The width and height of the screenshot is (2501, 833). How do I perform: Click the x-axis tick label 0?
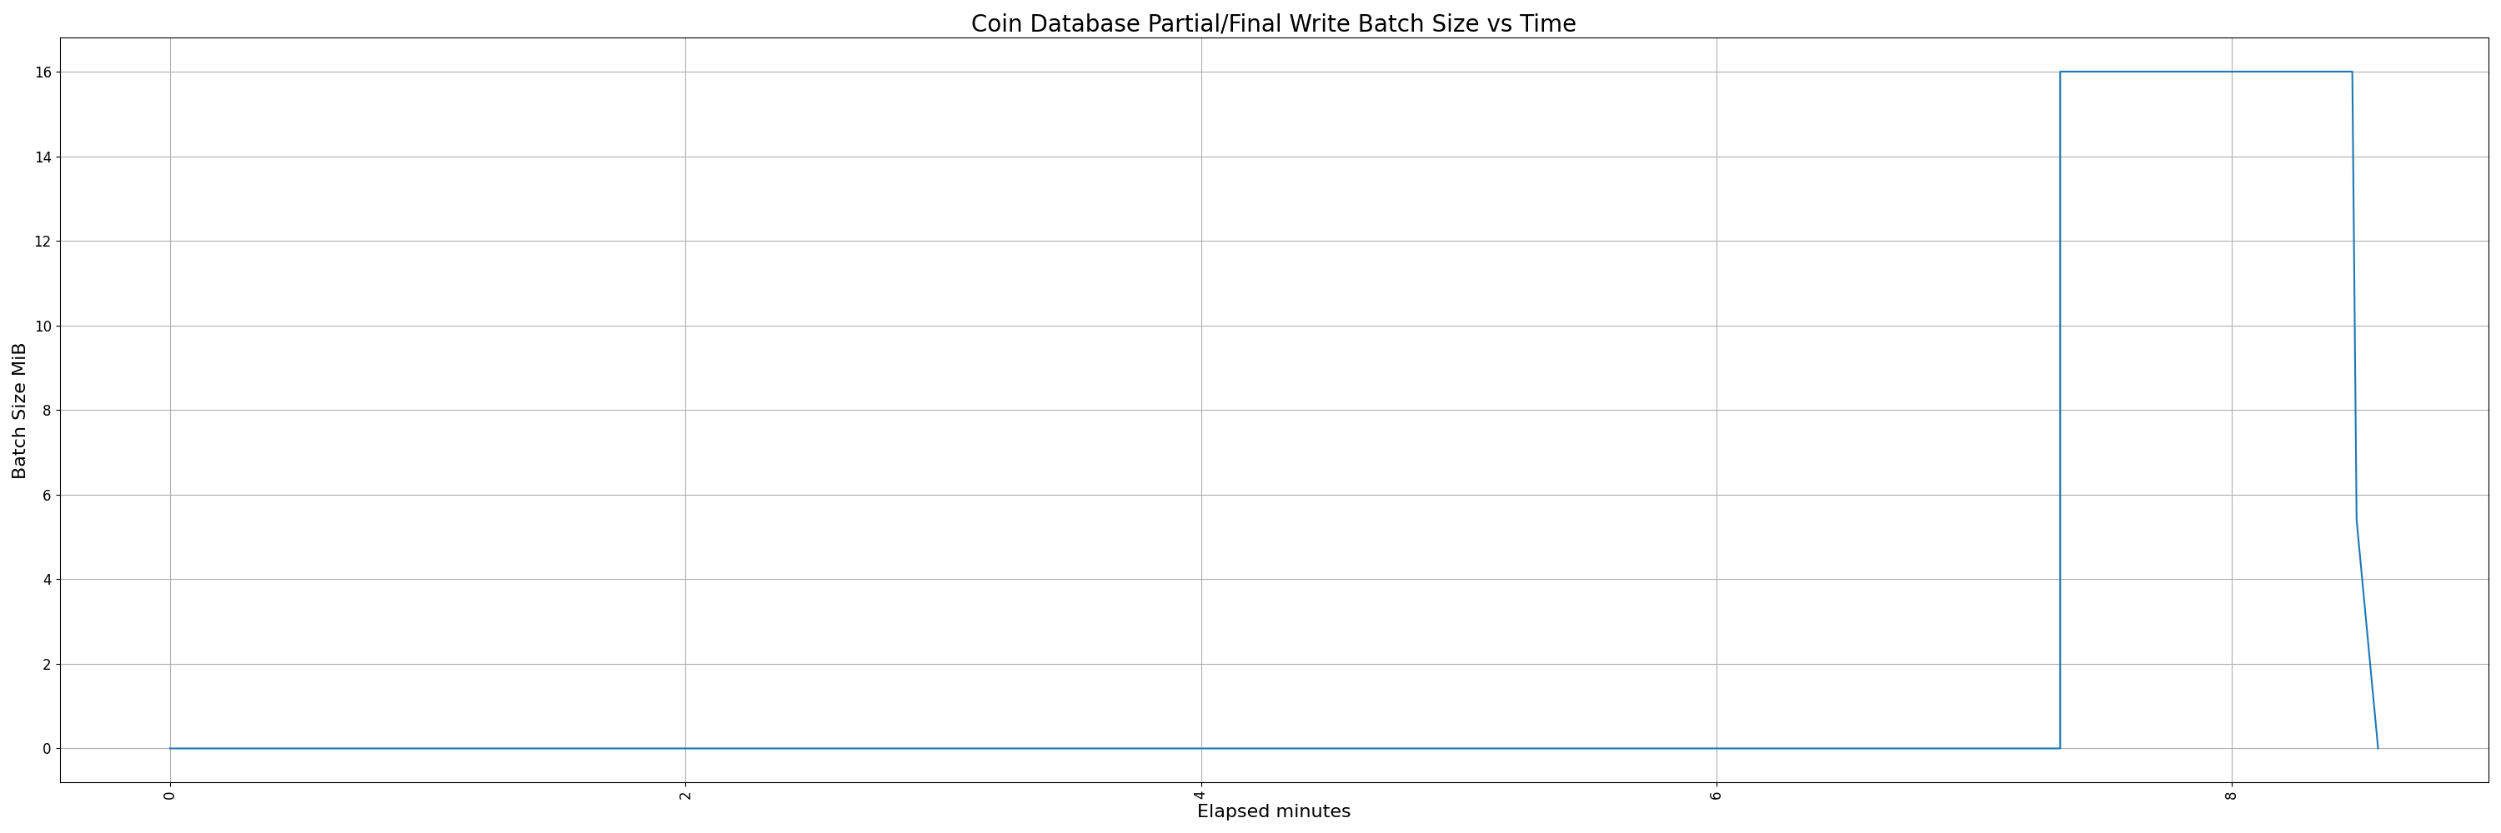click(x=170, y=796)
